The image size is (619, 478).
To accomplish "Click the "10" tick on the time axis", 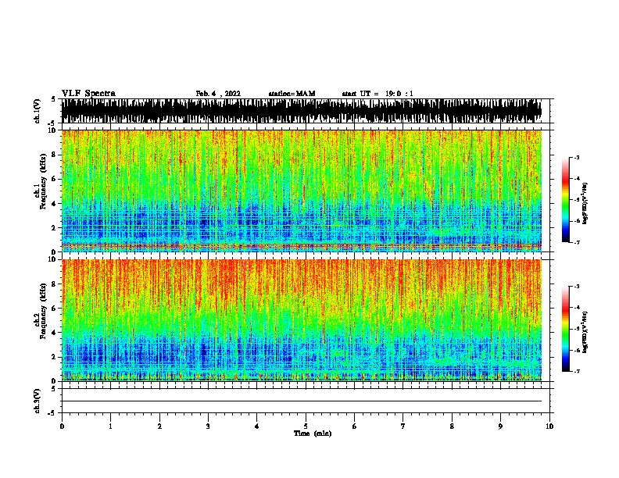I will [x=549, y=426].
